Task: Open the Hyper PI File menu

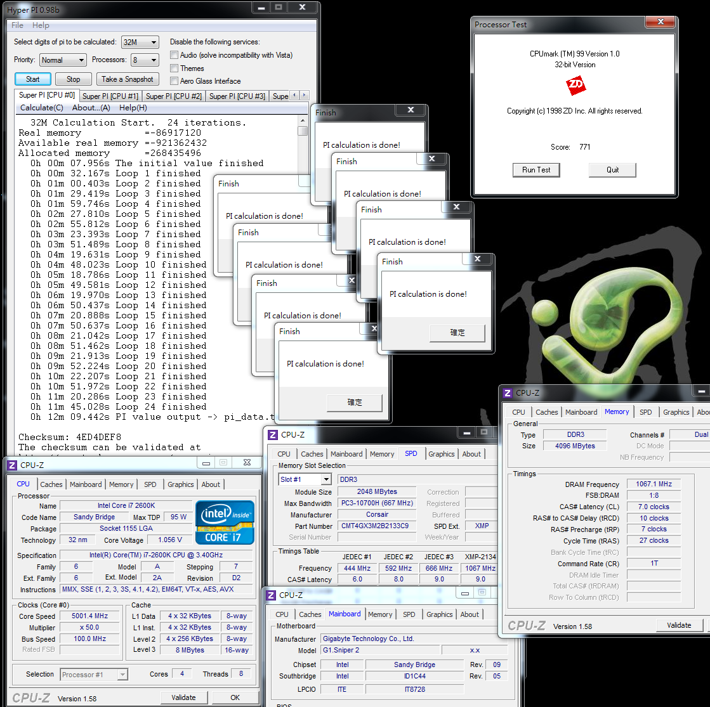Action: [x=17, y=25]
